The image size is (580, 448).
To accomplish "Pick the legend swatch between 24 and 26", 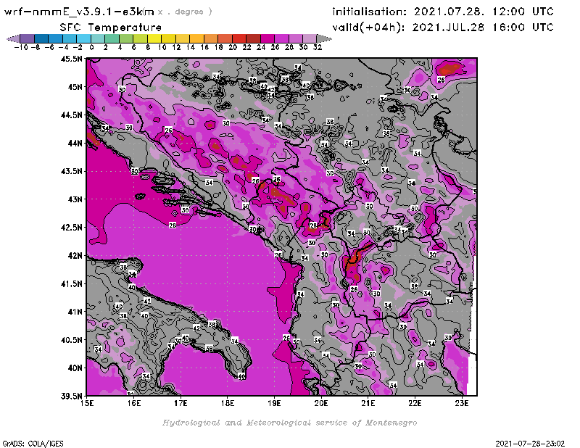I will (268, 38).
